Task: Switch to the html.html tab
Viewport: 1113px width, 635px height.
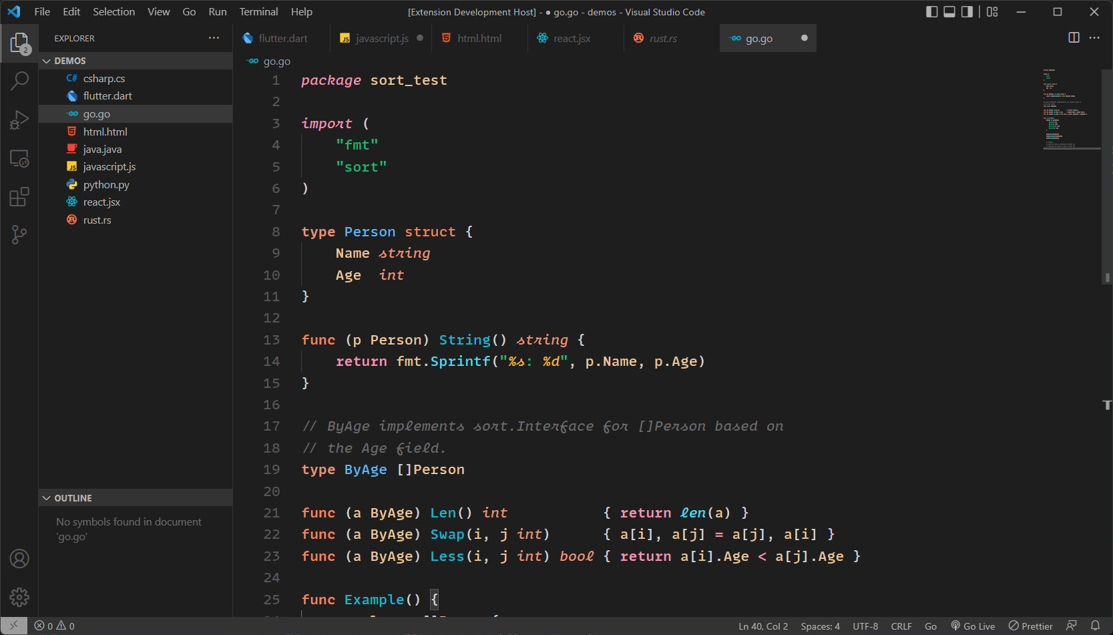Action: pyautogui.click(x=479, y=38)
